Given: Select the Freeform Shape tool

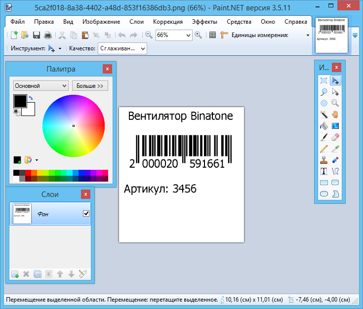Looking at the screenshot, I should click(335, 193).
